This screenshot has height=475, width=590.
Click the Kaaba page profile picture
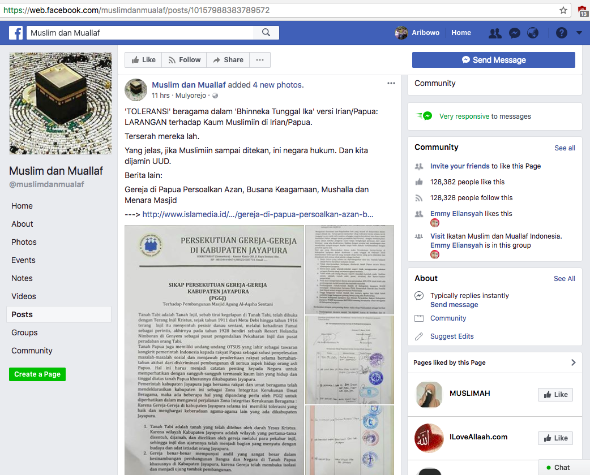click(60, 103)
